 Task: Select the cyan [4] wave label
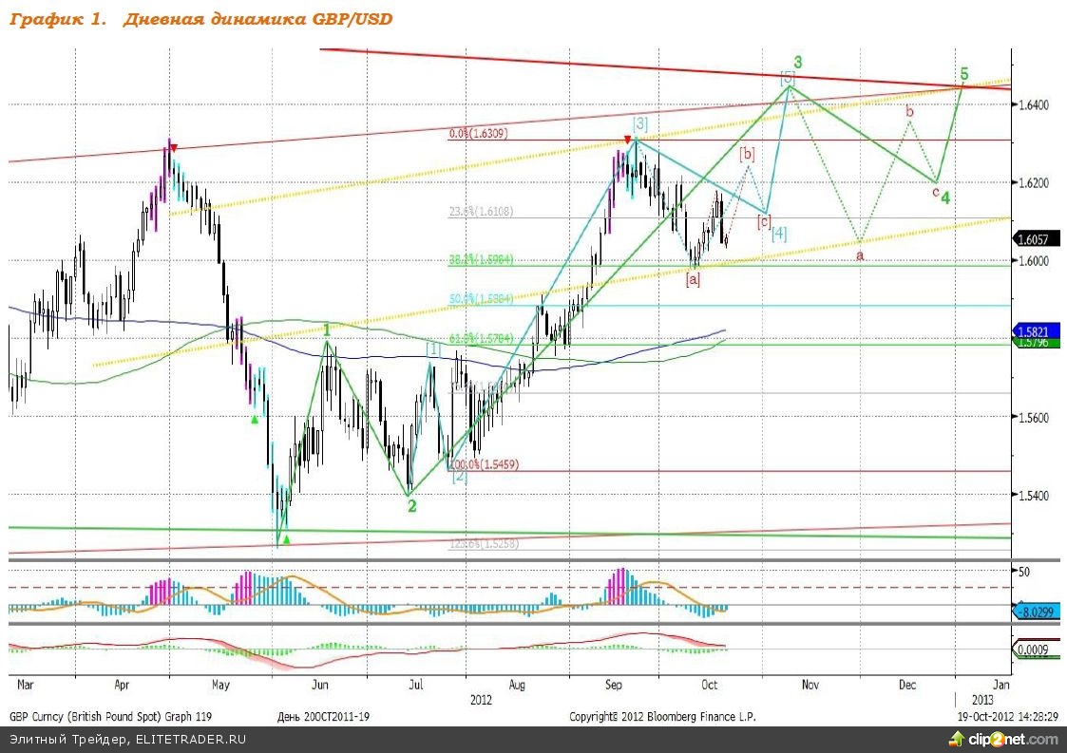click(x=778, y=233)
